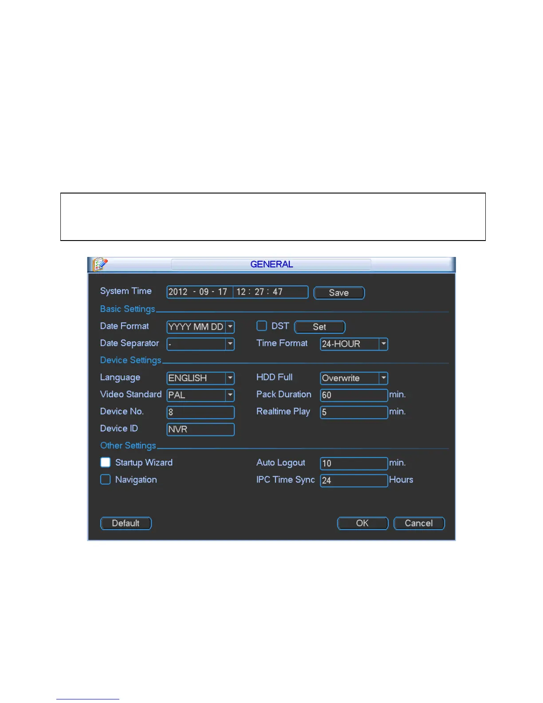
Task: Click the Device ID input field
Action: [201, 429]
